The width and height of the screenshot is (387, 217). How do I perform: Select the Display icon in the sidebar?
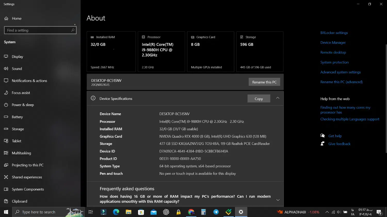[6, 56]
